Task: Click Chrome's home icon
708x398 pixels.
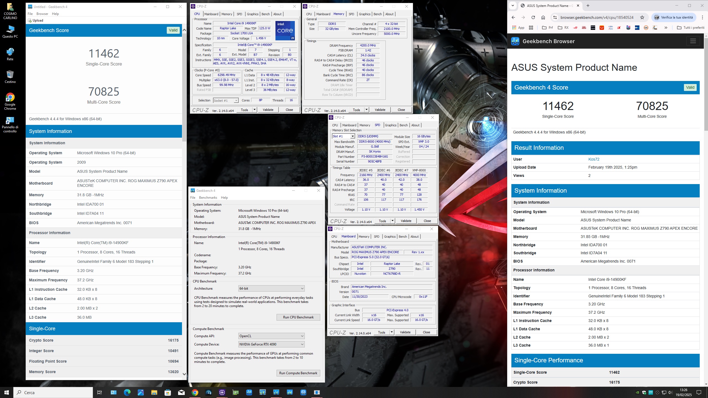Action: [543, 17]
